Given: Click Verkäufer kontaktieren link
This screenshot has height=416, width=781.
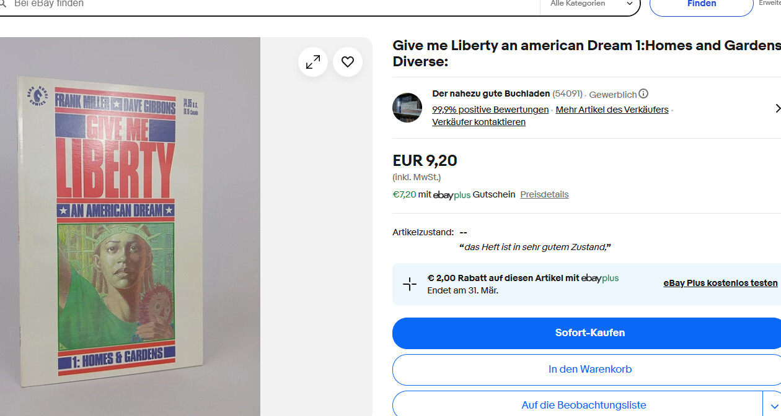Looking at the screenshot, I should 479,122.
